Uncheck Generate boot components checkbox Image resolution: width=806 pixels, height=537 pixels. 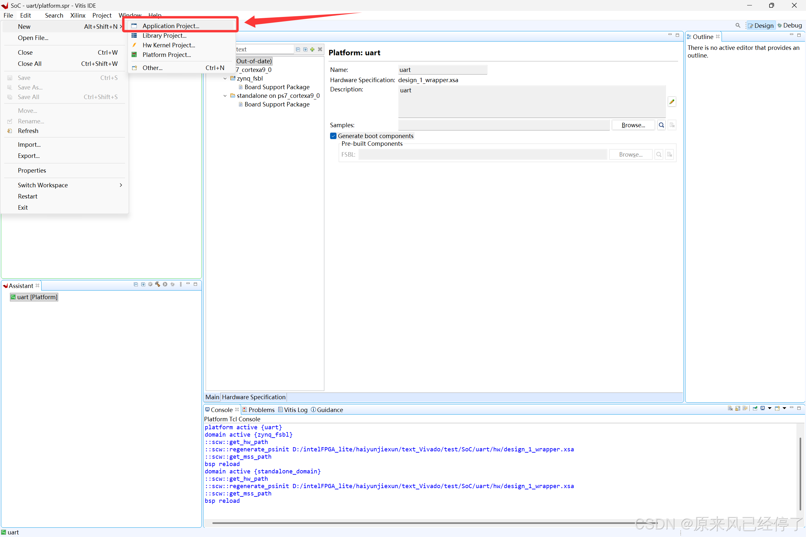(x=333, y=136)
